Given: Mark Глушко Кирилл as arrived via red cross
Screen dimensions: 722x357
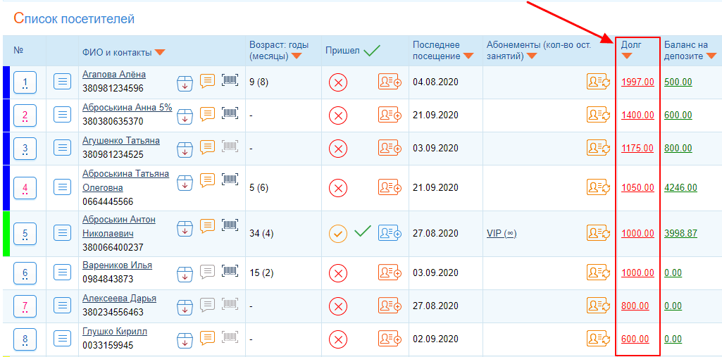Looking at the screenshot, I should [x=338, y=339].
